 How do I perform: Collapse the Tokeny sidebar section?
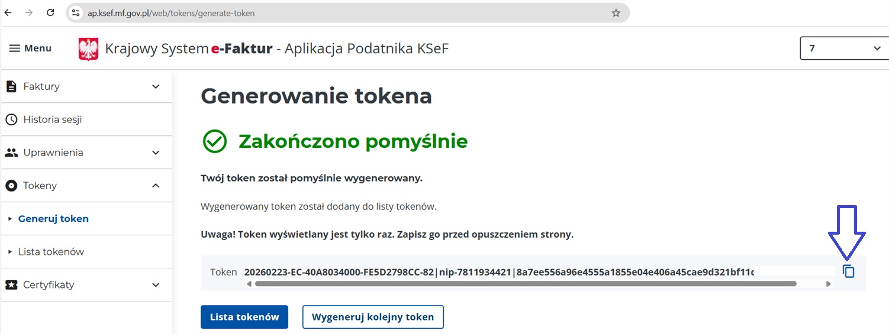(x=156, y=186)
